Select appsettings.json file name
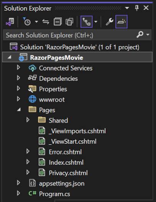Screen dimensions: 156x202 point(62,184)
